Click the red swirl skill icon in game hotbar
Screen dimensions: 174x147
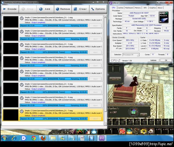coord(122,131)
